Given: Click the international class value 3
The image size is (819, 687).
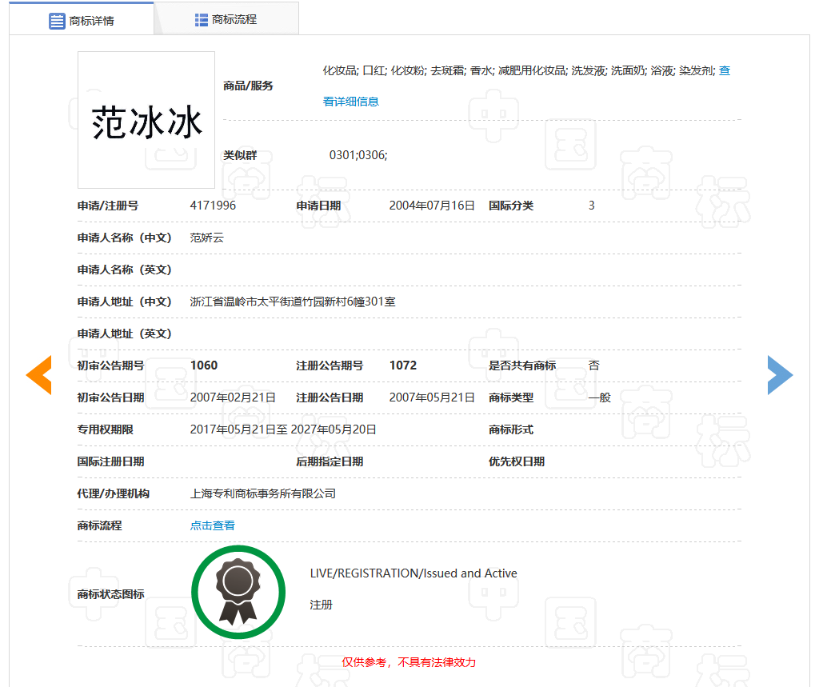Looking at the screenshot, I should point(591,206).
